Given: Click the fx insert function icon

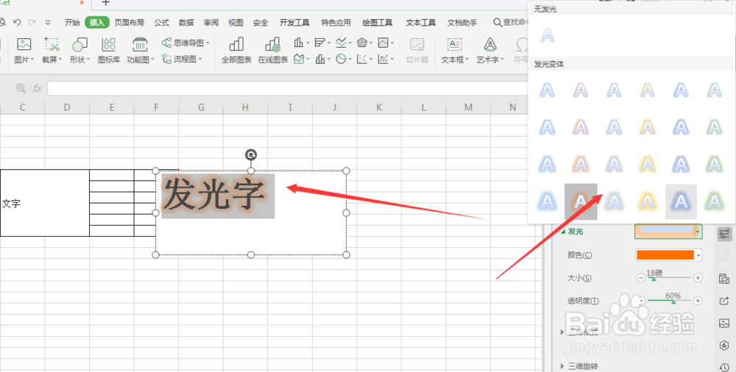Looking at the screenshot, I should click(37, 87).
